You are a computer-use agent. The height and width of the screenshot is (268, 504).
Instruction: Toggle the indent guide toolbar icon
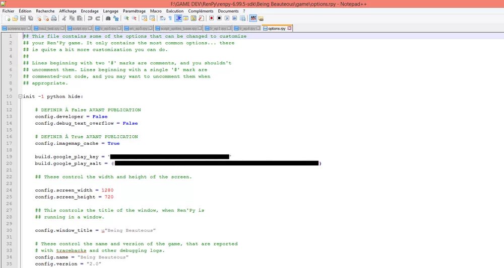click(x=178, y=18)
